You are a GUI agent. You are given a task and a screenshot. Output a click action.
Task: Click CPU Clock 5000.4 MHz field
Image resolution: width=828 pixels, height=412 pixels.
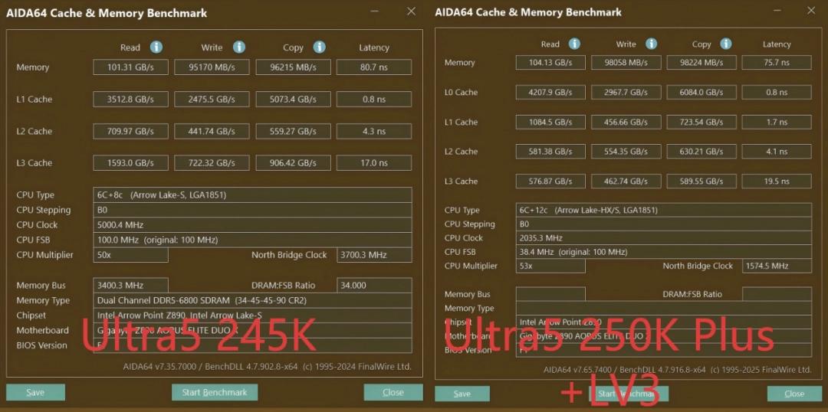(x=252, y=224)
